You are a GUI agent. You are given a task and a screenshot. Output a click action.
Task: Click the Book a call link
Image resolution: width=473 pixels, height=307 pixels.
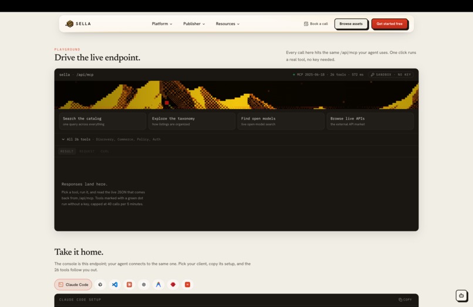[x=316, y=24]
